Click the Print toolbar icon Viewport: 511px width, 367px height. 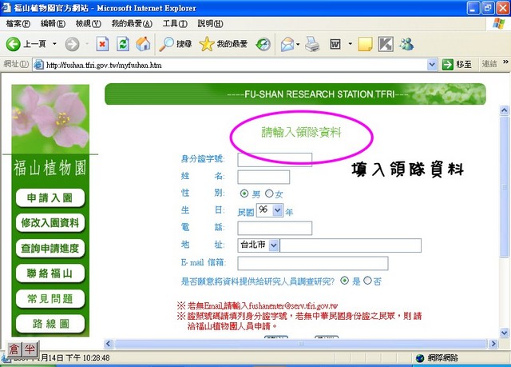tap(312, 44)
